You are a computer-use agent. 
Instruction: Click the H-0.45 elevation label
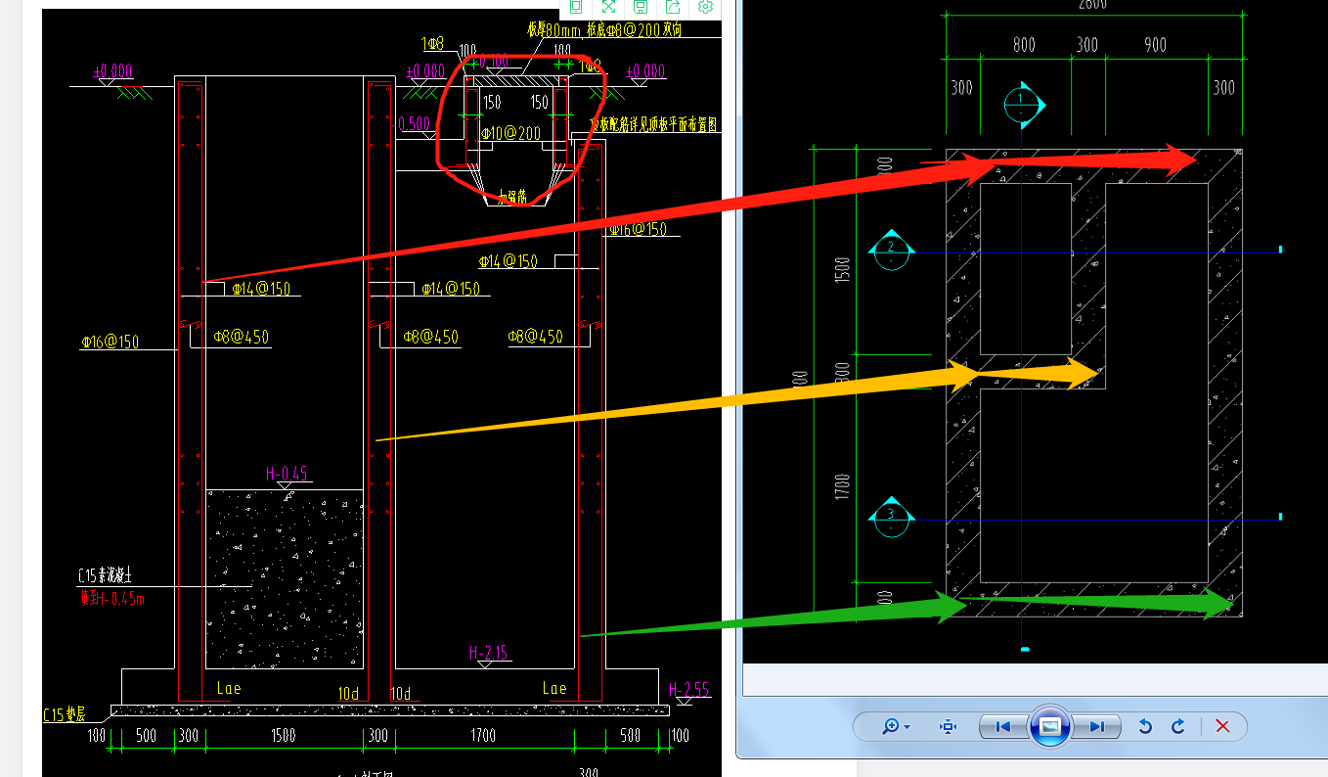[x=287, y=475]
